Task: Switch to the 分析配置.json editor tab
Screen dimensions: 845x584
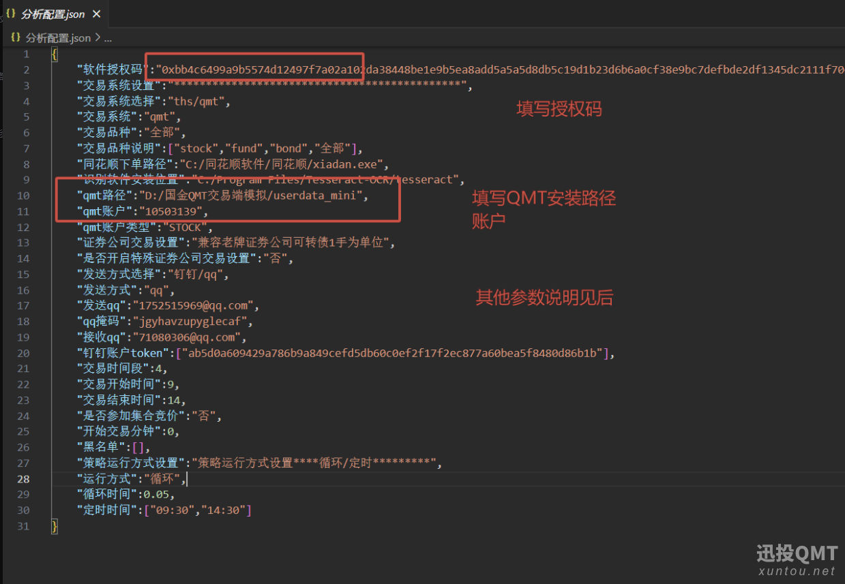Action: [53, 14]
